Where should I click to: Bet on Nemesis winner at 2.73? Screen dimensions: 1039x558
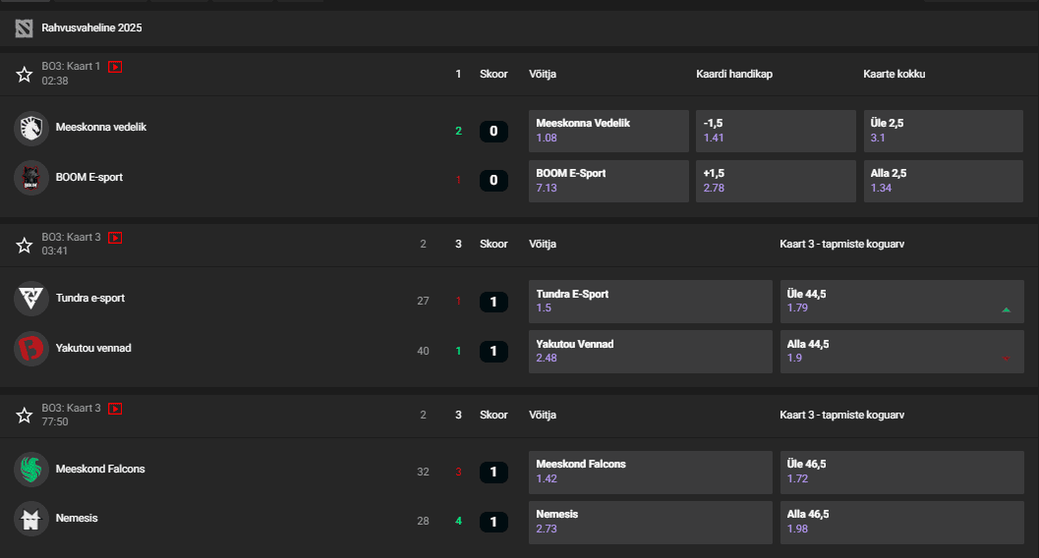point(651,523)
